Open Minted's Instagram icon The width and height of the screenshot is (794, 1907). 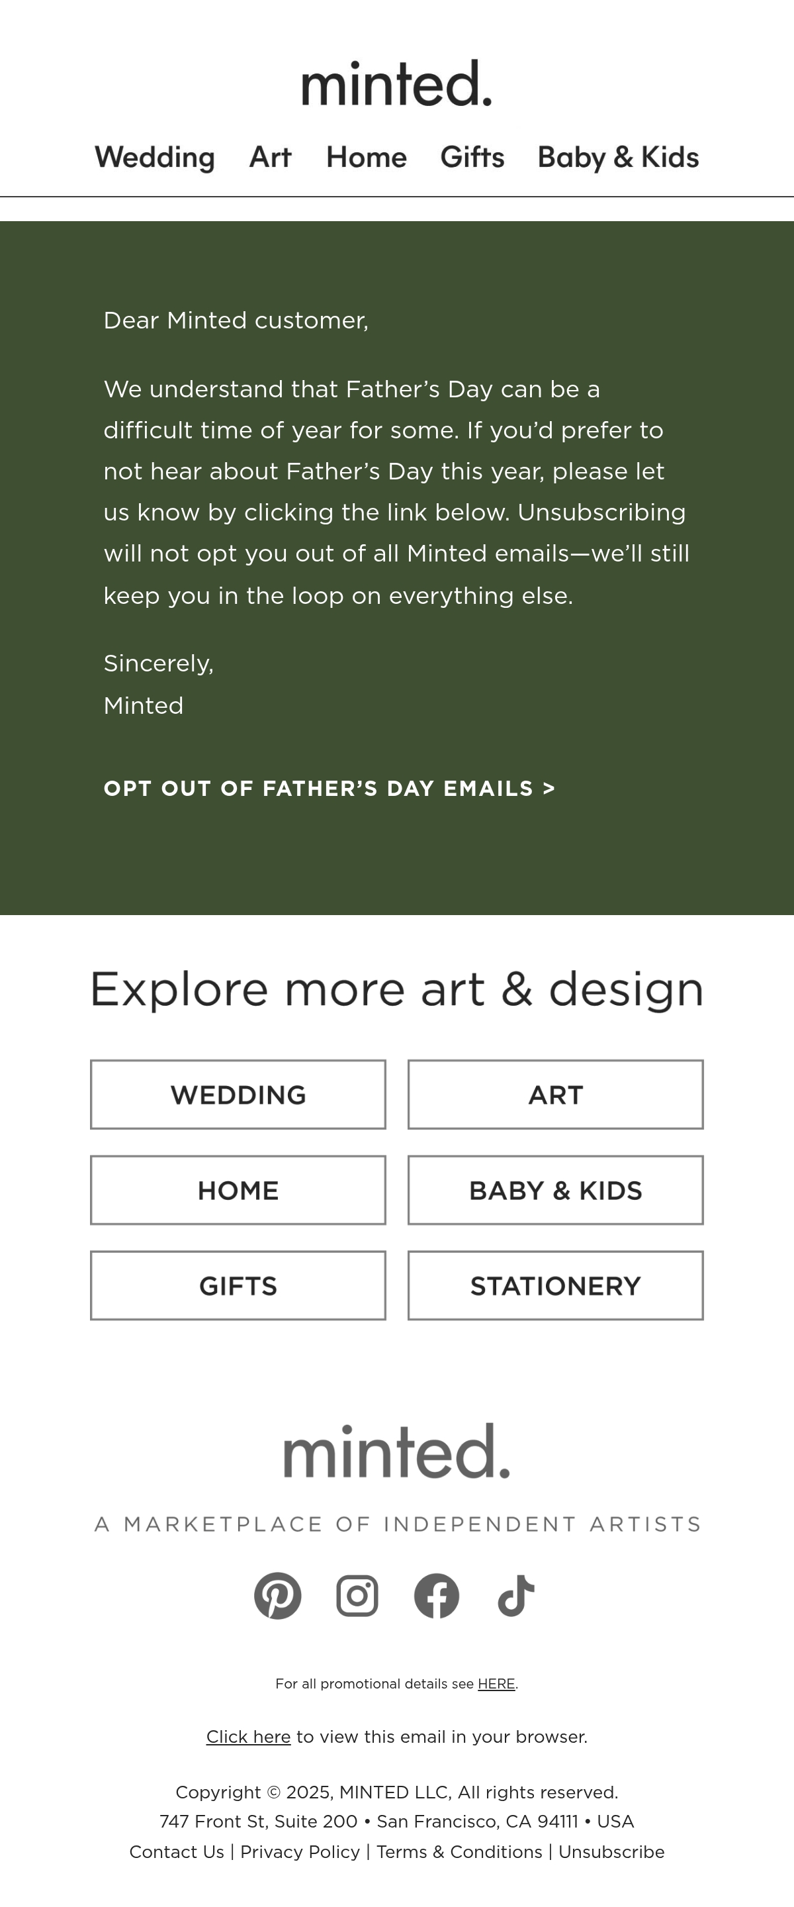pyautogui.click(x=357, y=1595)
